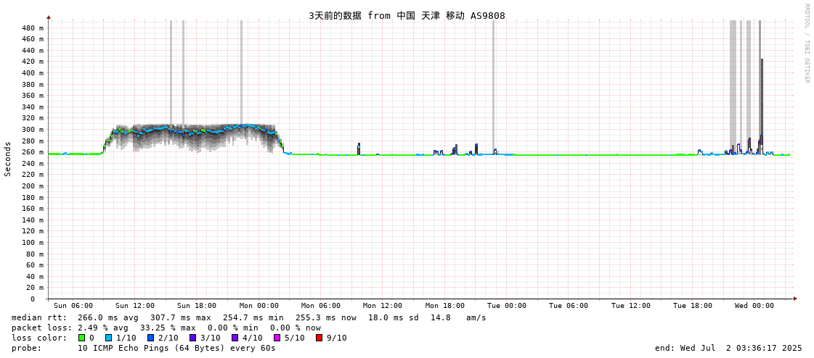Screen dimensions: 814x358
Task: Click the graph title mentioning AS9808
Action: (x=407, y=15)
